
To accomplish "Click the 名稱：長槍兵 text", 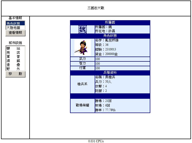I will coord(105,77).
